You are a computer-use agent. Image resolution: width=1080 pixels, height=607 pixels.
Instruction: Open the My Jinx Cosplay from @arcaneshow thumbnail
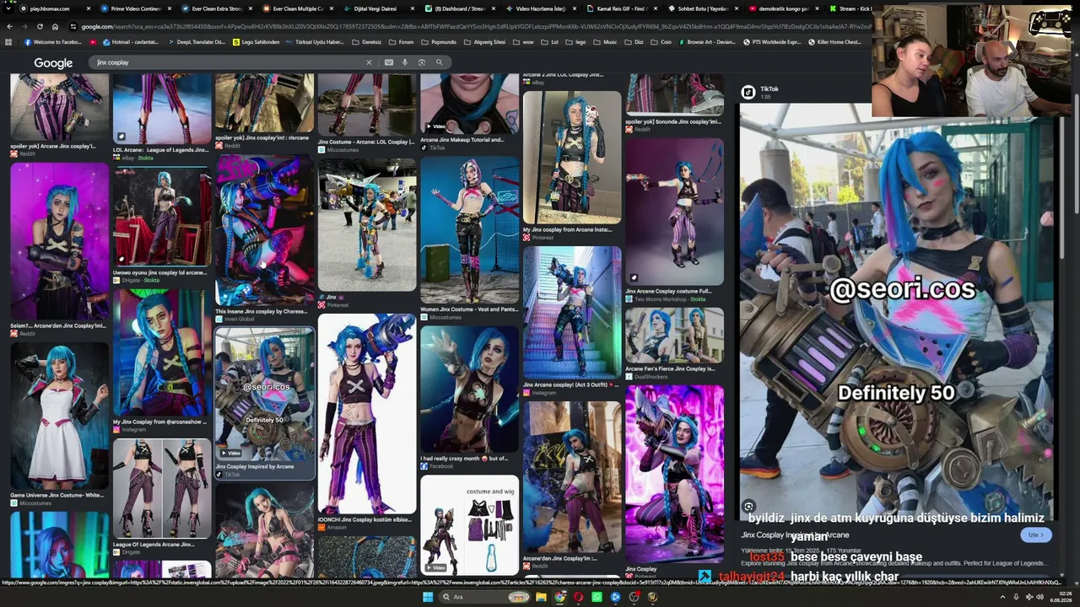[162, 352]
